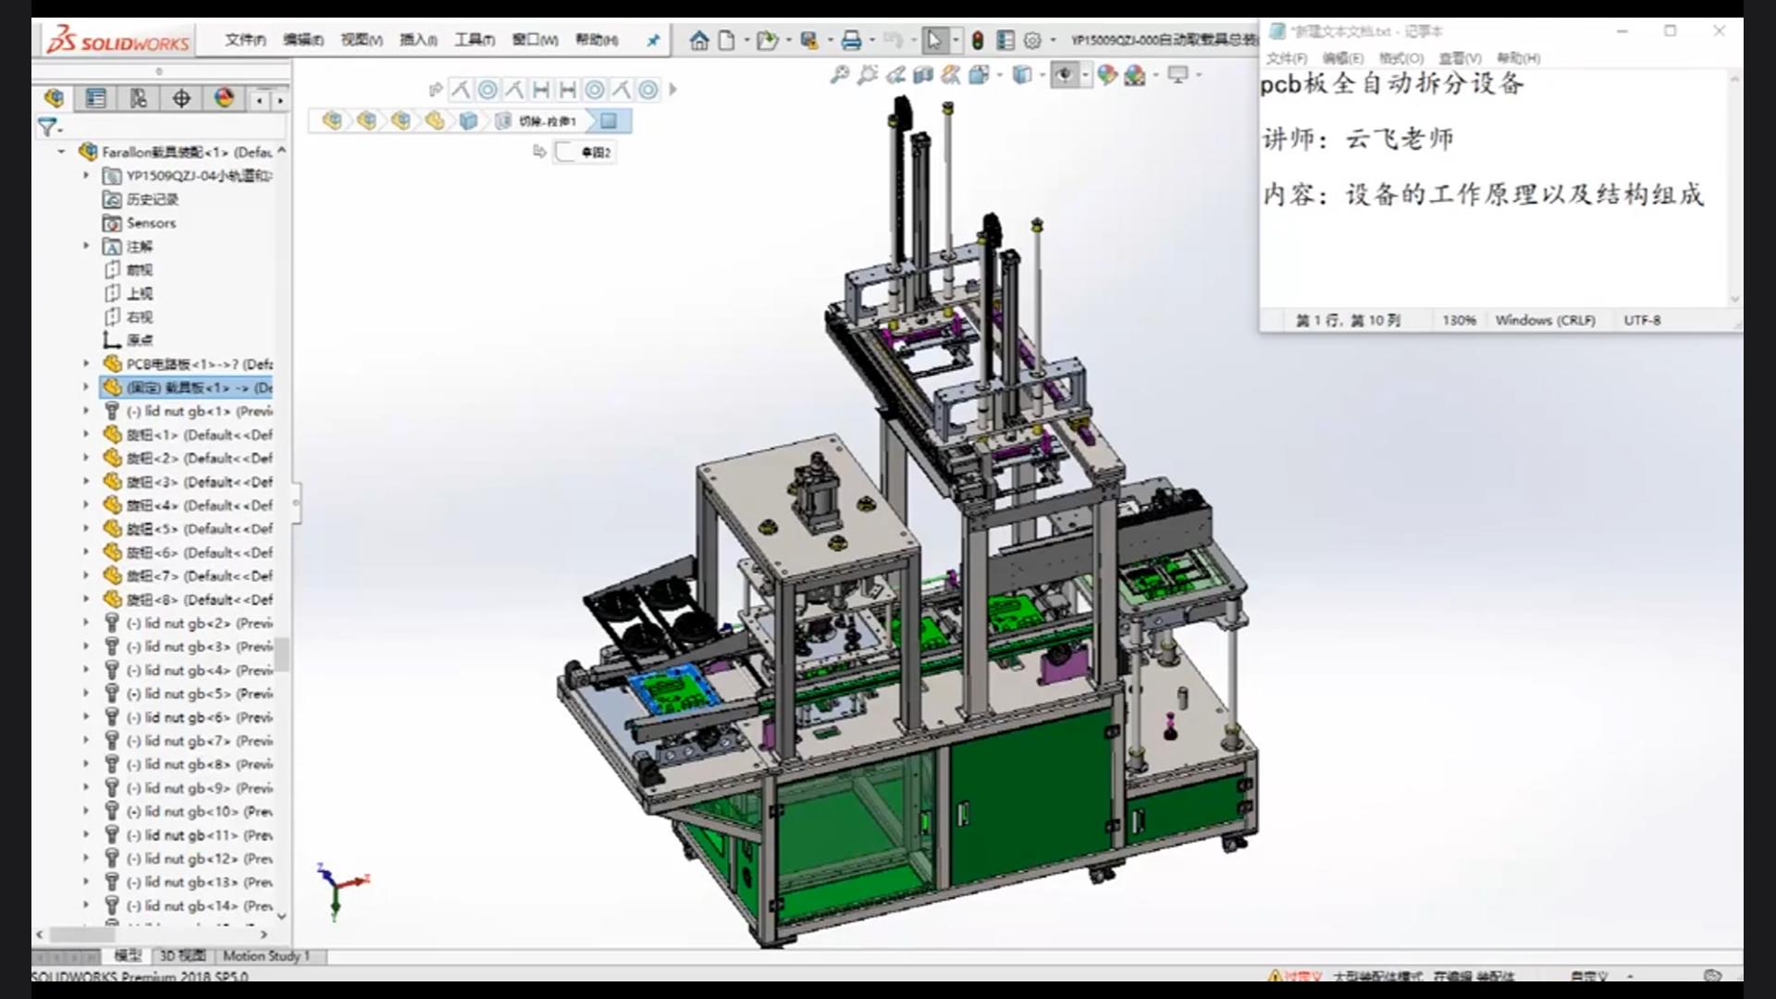This screenshot has height=999, width=1776.
Task: Click the View Orientation cube icon
Action: pos(980,75)
